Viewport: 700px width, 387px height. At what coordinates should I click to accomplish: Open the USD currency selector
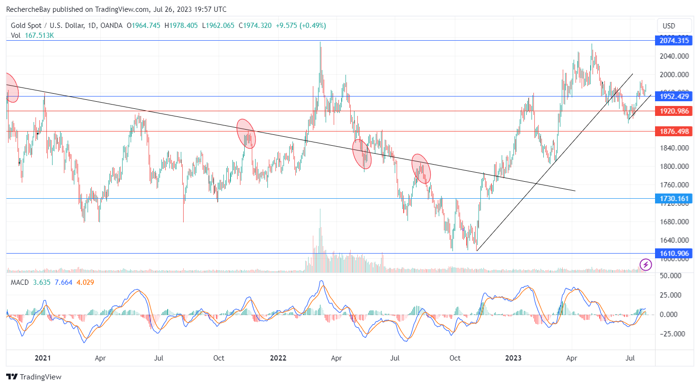pos(668,26)
